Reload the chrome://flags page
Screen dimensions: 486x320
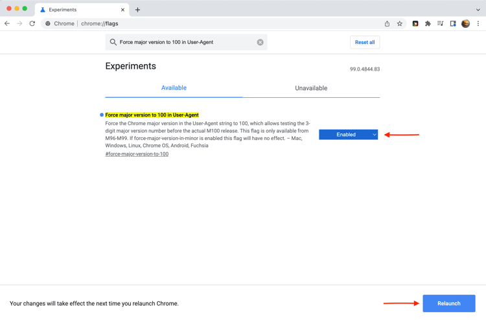(x=32, y=23)
